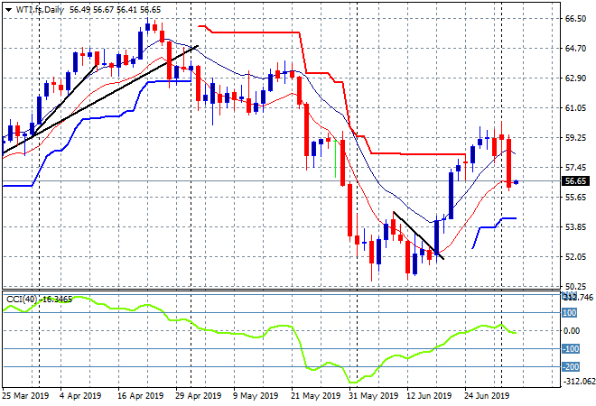The width and height of the screenshot is (596, 406).
Task: Click the 31 May 2019 date label
Action: pos(374,396)
